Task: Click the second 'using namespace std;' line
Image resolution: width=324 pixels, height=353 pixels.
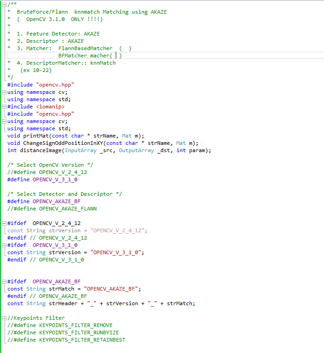Action: tap(39, 128)
